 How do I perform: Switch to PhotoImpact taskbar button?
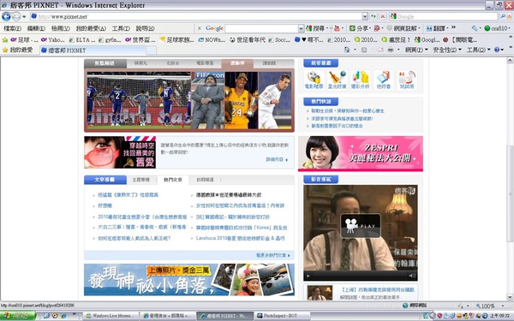[x=281, y=316]
